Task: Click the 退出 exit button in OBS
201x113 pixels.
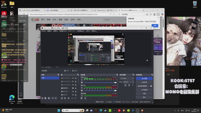Action: click(144, 97)
